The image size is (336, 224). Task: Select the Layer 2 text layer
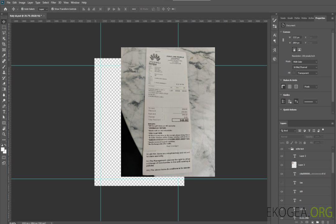click(303, 156)
